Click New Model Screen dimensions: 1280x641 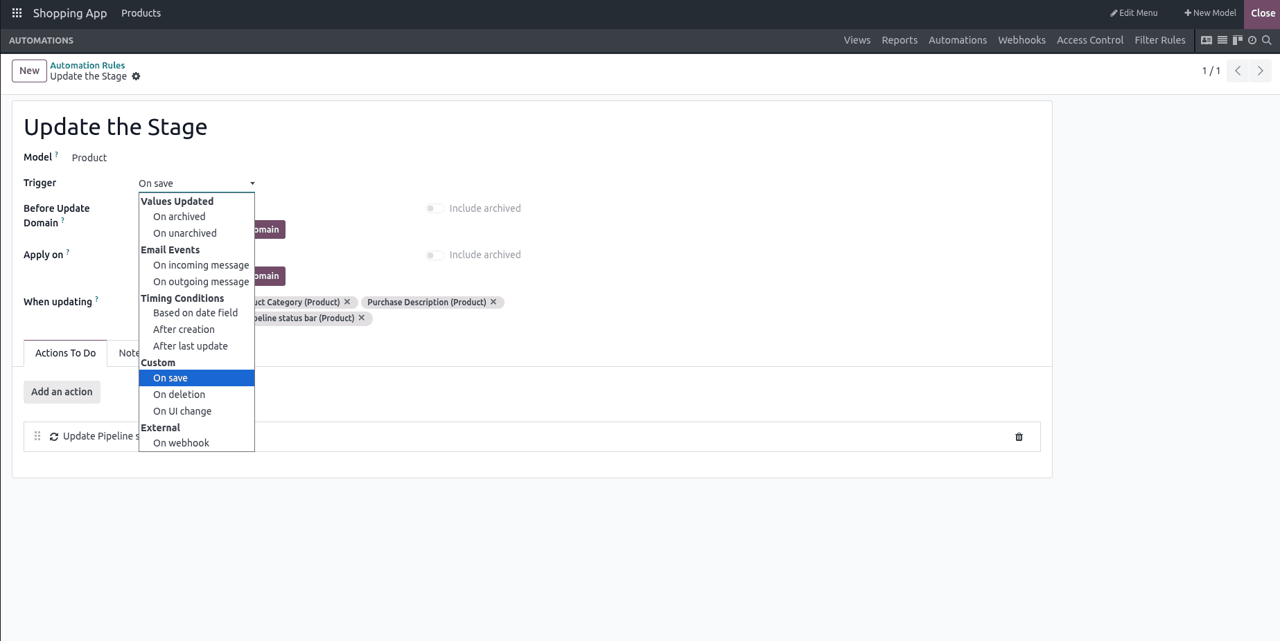tap(1210, 13)
